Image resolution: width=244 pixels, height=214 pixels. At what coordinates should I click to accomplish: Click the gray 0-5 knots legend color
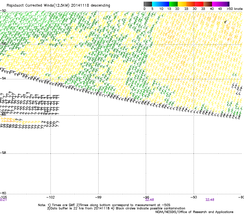(x=148, y=4)
